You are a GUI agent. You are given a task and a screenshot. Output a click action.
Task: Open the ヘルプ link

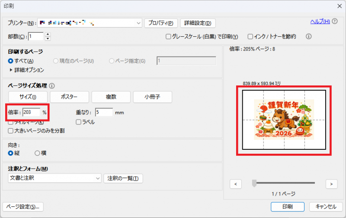coord(320,22)
